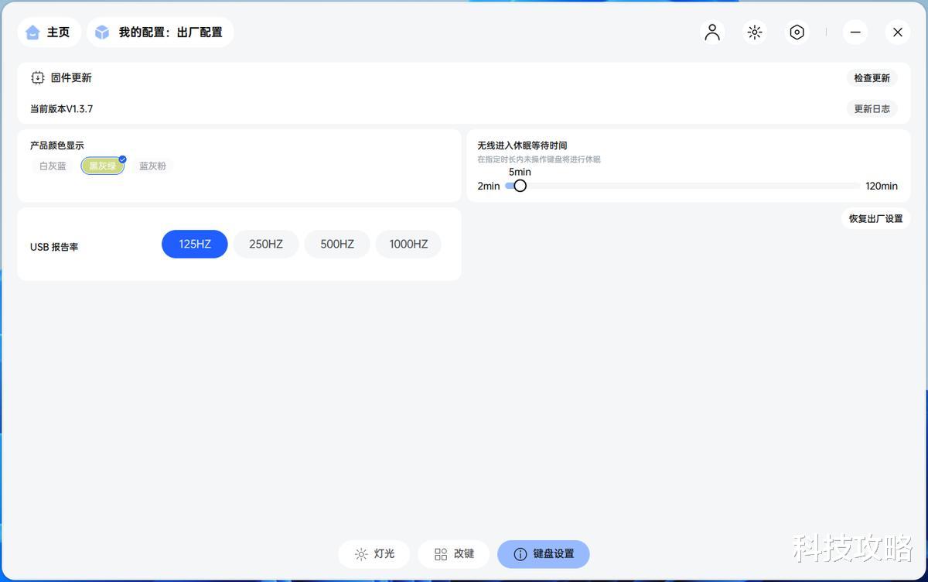
Task: Click the sleep wait time slider handle
Action: pos(520,186)
